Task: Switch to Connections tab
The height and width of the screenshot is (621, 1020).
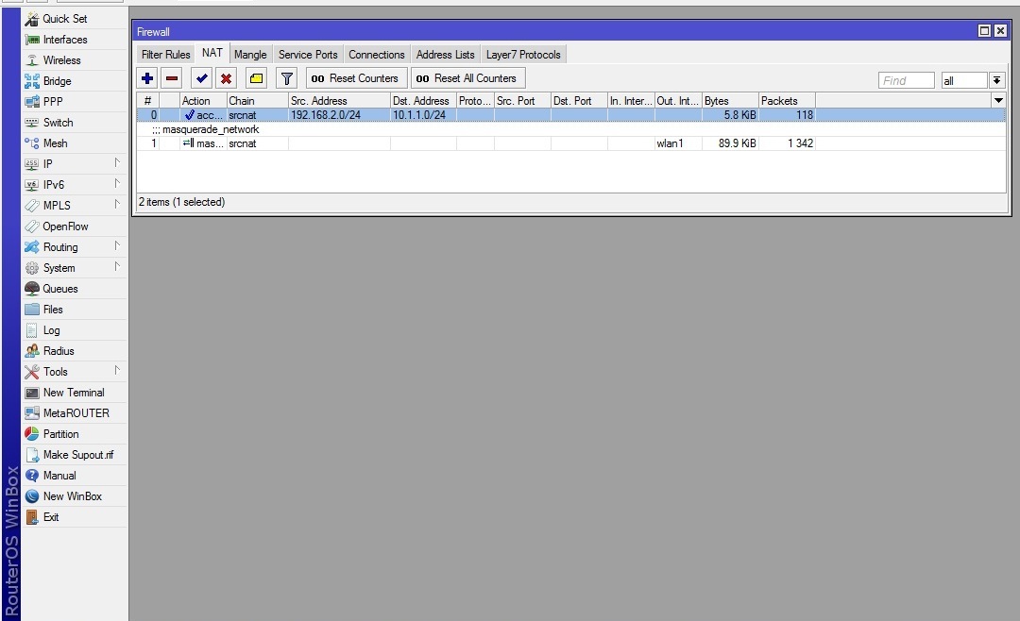Action: (377, 55)
